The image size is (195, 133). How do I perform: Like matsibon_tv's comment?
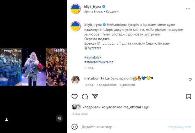tap(190, 80)
